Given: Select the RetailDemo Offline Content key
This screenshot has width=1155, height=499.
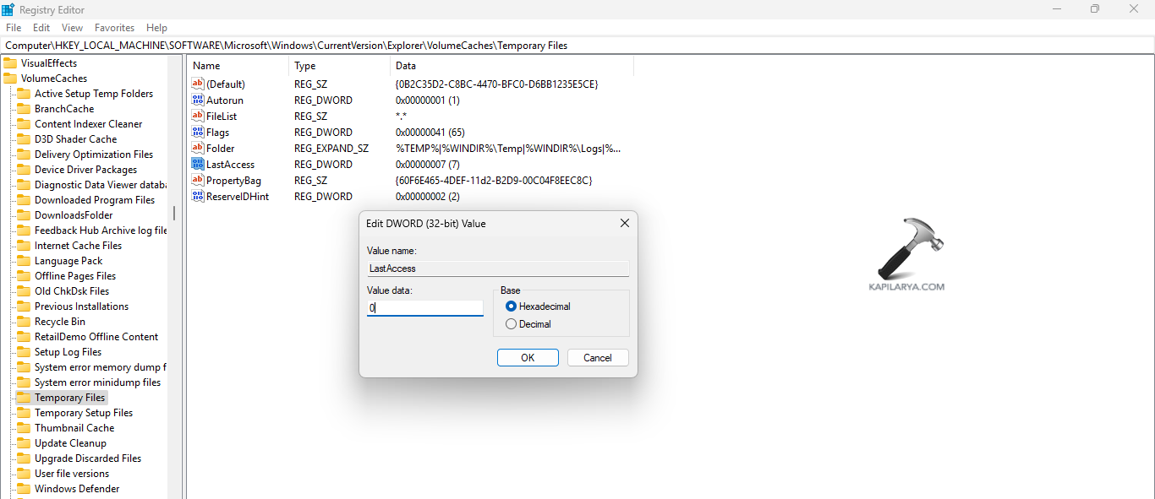Looking at the screenshot, I should coord(96,337).
